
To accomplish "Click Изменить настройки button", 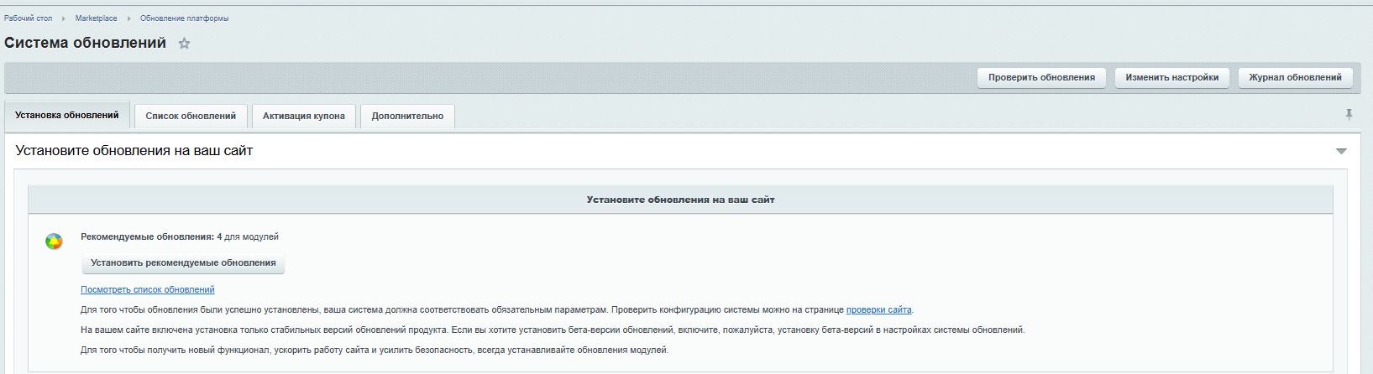I will tap(1171, 77).
